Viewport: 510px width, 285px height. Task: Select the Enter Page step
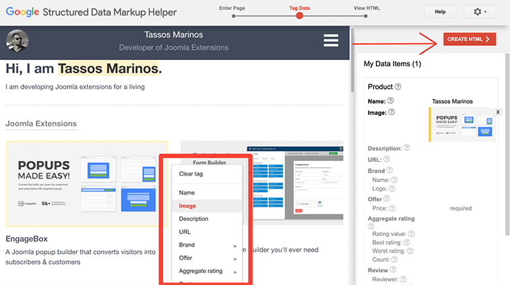[x=232, y=8]
